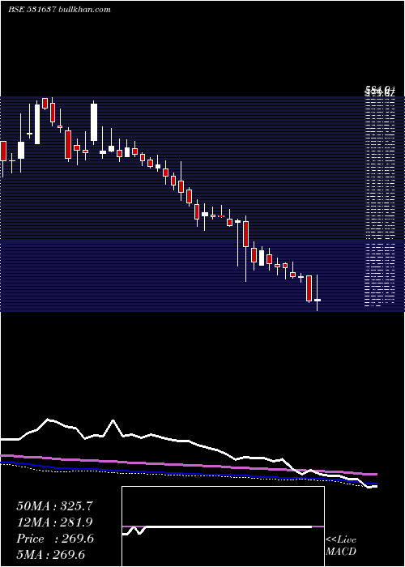This screenshot has width=405, height=567.
Task: Click the '5MA : 269.6' value
Action: point(50,555)
